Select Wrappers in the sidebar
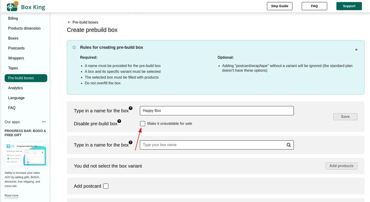The image size is (370, 202). [x=16, y=58]
